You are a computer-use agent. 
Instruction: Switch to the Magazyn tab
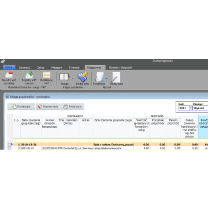(57, 68)
